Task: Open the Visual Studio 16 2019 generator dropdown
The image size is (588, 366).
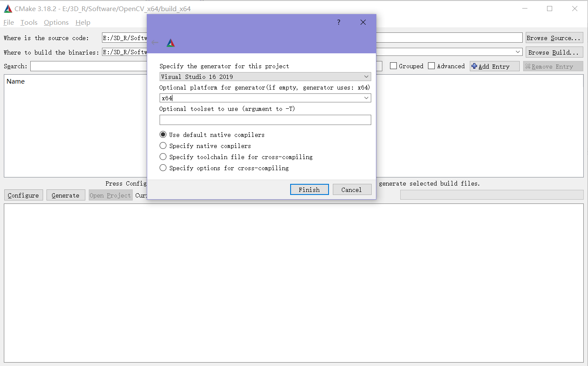Action: (265, 77)
